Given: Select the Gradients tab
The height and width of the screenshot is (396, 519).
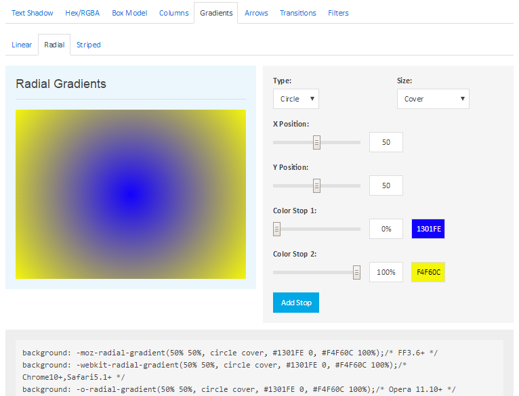Looking at the screenshot, I should (216, 13).
